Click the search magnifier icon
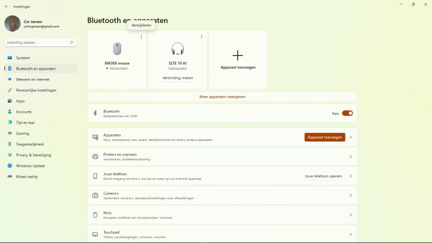432x243 pixels. 72,42
